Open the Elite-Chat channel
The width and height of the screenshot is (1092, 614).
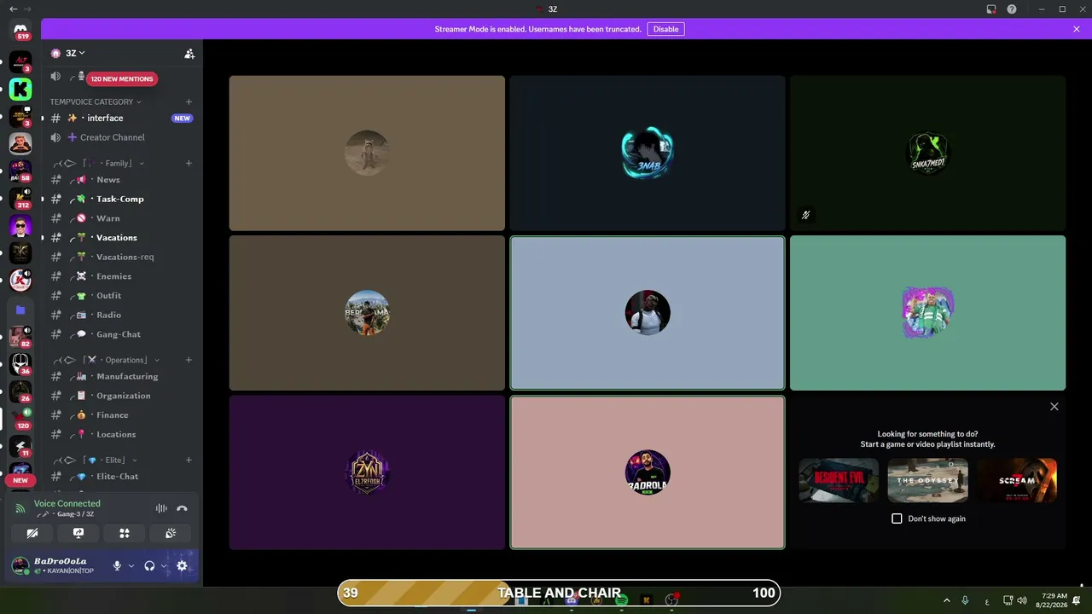tap(121, 477)
